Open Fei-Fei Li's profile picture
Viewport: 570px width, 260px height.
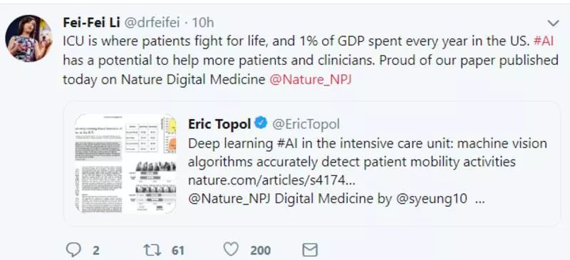click(28, 38)
